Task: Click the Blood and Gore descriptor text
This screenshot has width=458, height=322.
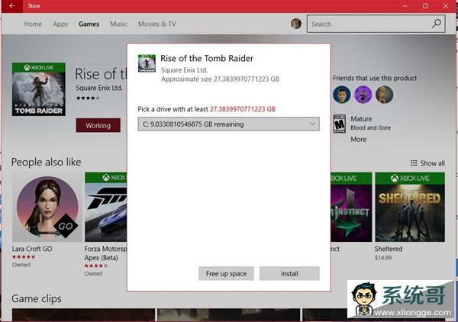Action: click(370, 127)
